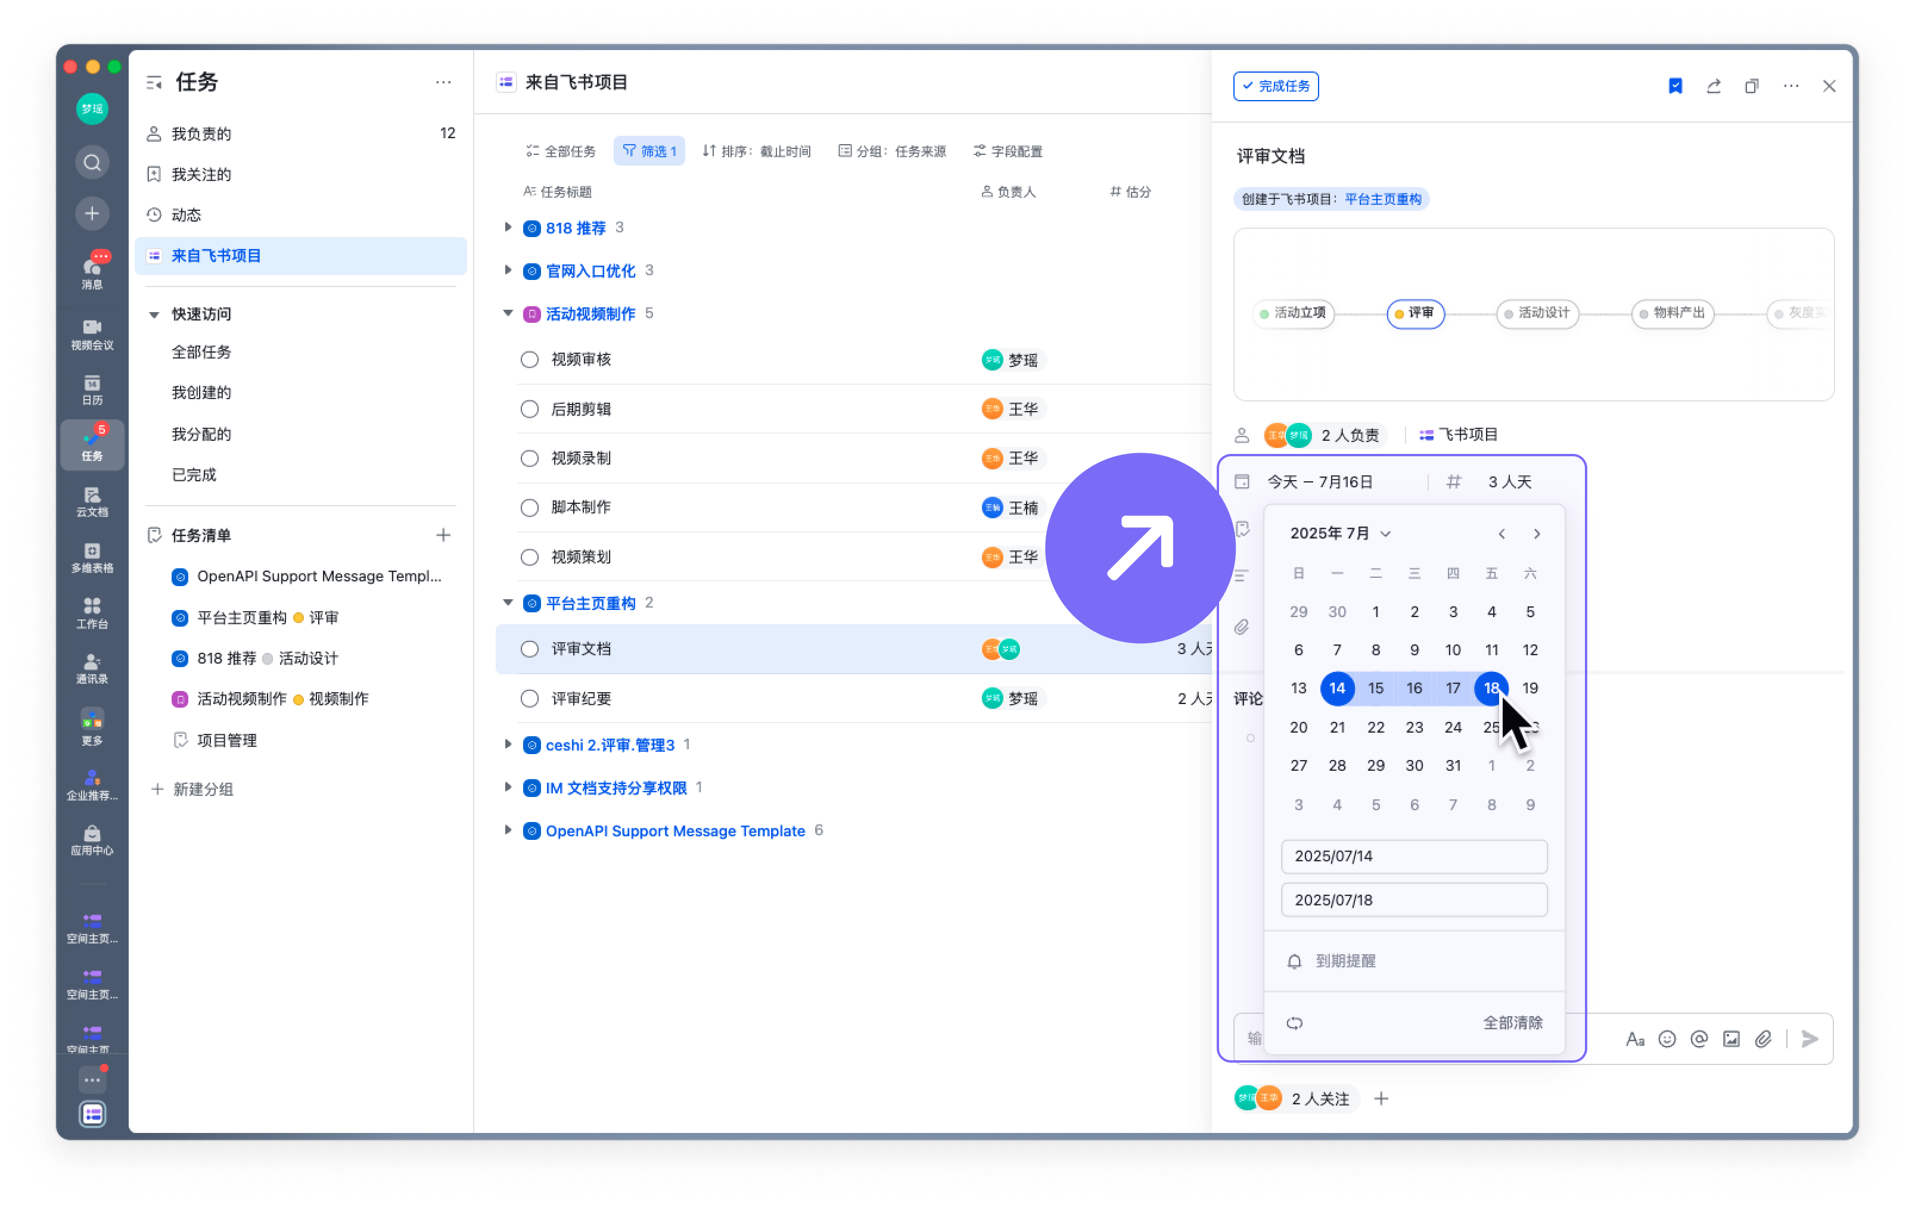Open 日历 calendar in sidebar

92,390
